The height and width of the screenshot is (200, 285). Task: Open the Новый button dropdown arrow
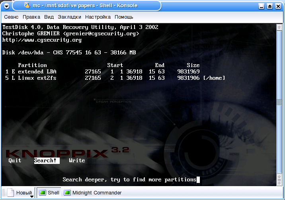pyautogui.click(x=32, y=196)
